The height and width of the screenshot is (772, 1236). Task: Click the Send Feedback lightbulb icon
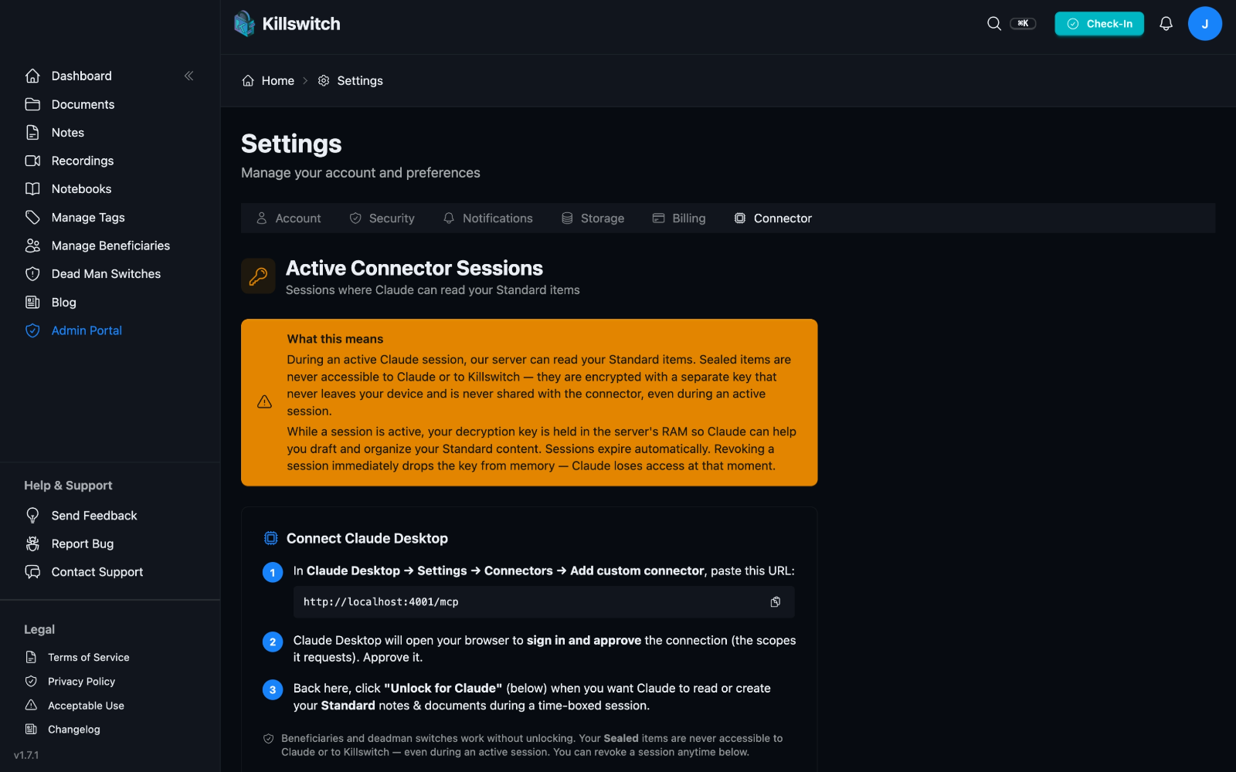click(x=32, y=516)
